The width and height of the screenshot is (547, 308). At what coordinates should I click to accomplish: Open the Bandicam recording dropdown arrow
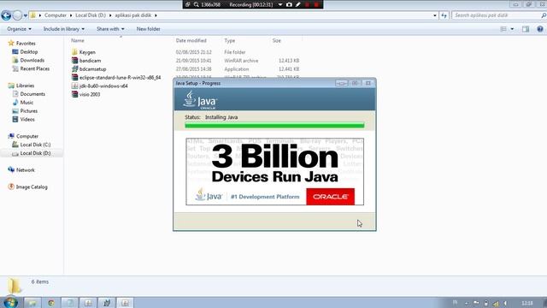[280, 4]
